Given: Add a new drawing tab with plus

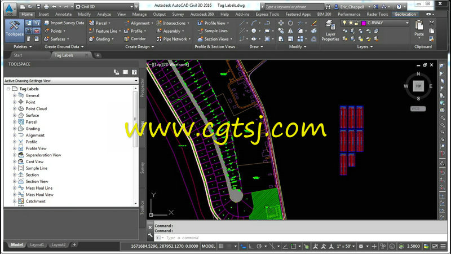Looking at the screenshot, I should pos(98,55).
